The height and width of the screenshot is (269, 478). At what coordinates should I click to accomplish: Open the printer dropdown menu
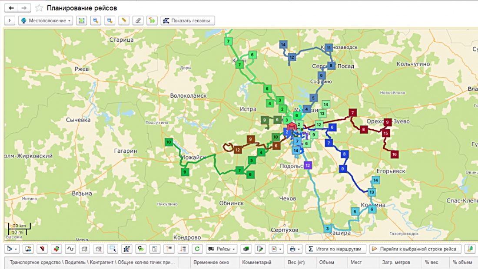pos(295,249)
